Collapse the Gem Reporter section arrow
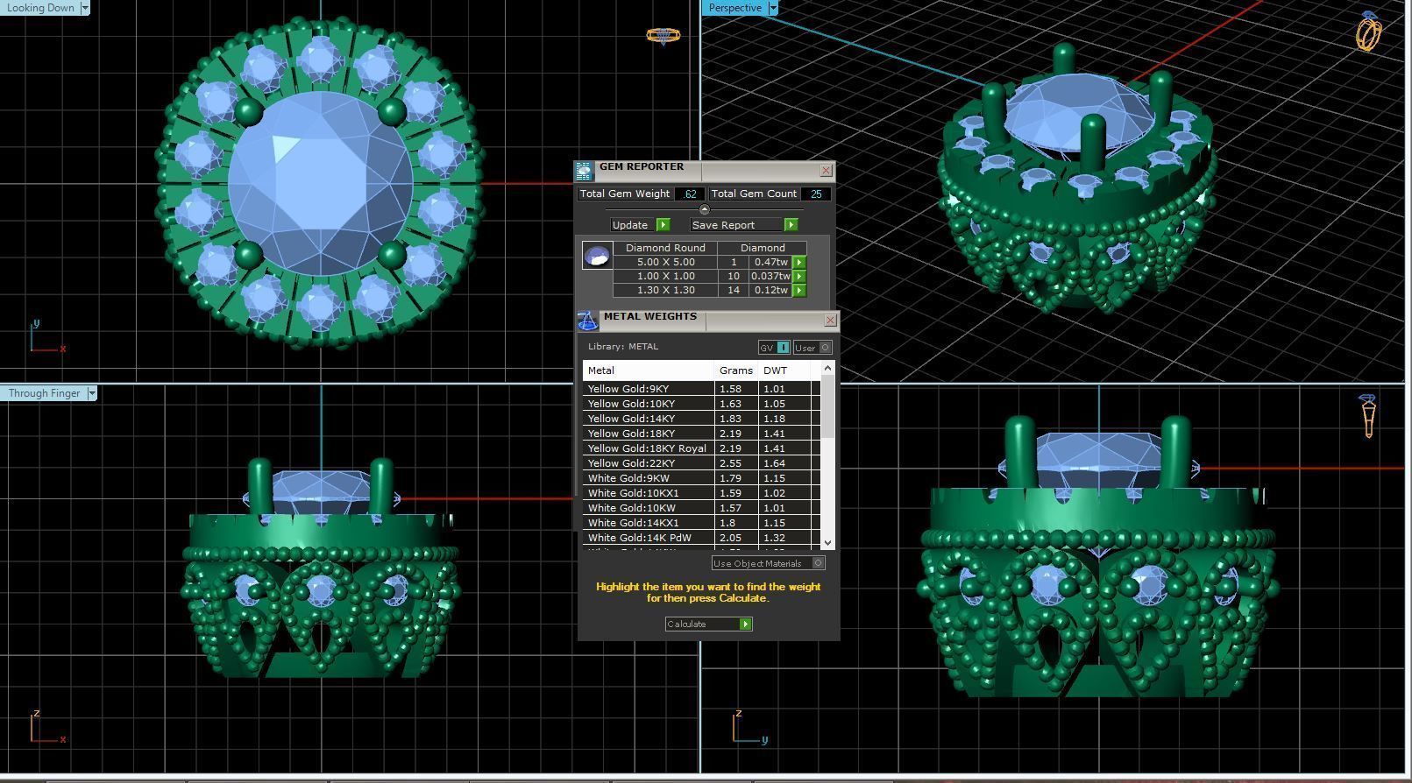1412x783 pixels. 705,209
